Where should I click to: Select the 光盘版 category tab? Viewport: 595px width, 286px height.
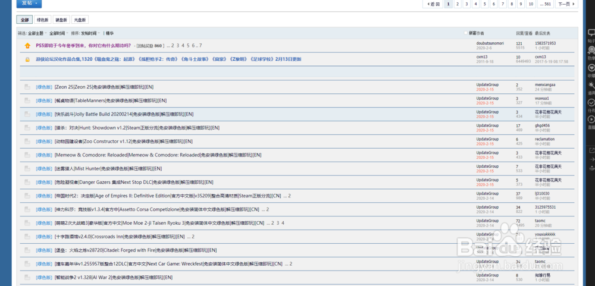pos(80,20)
